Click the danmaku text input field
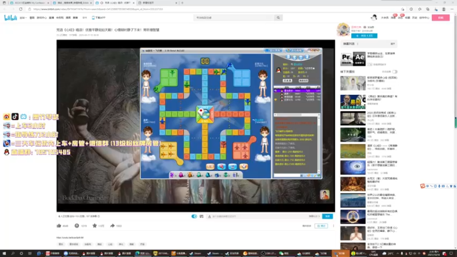The width and height of the screenshot is (457, 257). (258, 216)
